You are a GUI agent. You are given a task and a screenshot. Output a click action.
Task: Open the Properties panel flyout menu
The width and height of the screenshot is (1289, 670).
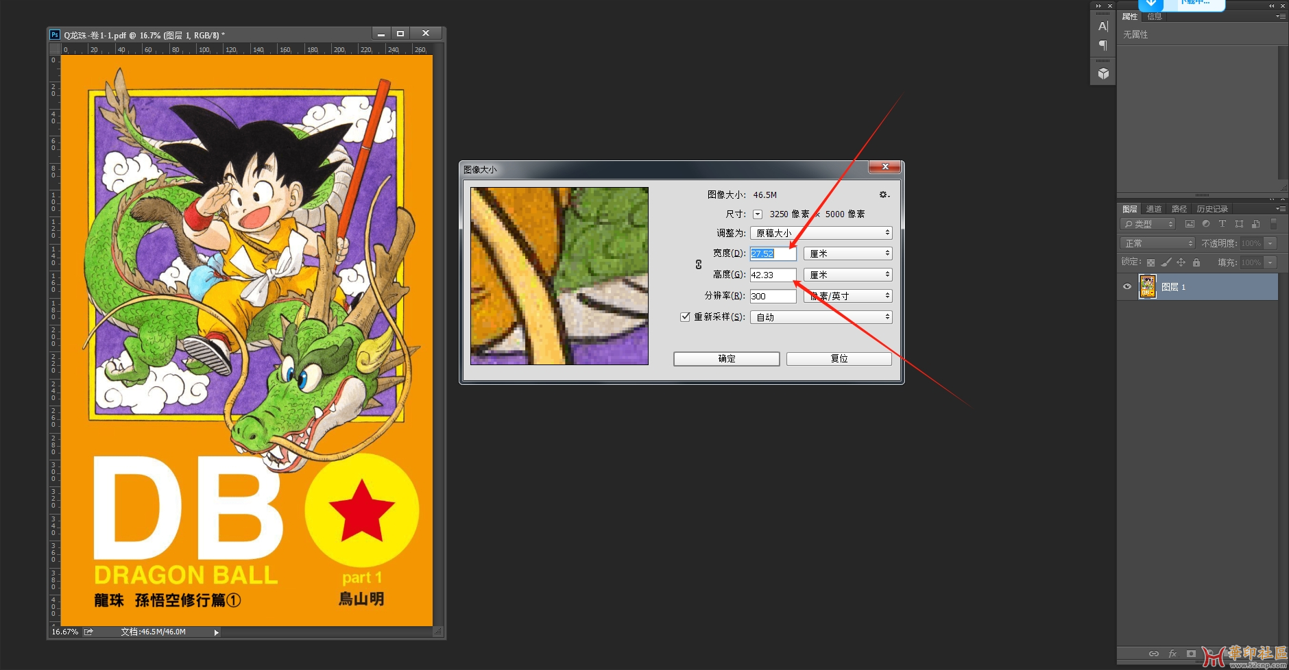tap(1280, 16)
